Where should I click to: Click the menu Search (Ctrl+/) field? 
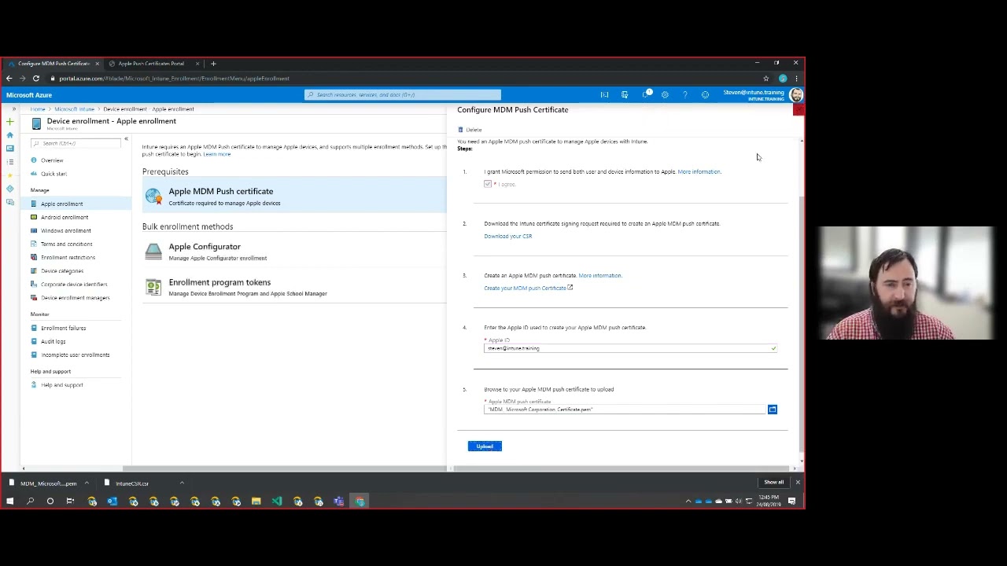tap(77, 143)
